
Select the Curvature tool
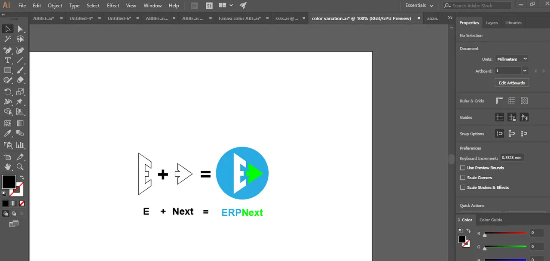point(20,50)
